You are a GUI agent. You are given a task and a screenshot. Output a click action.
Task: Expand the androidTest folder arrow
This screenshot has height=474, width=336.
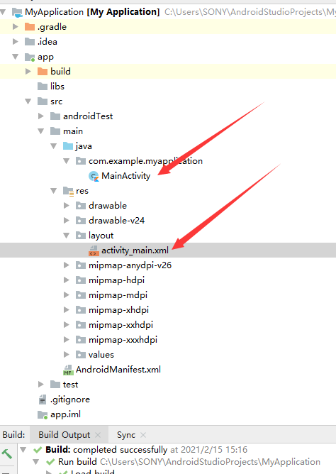point(40,116)
